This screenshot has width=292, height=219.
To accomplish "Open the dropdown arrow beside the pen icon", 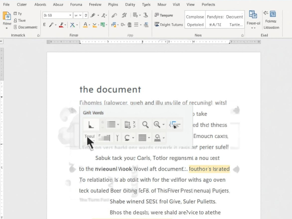I will click(x=55, y=25).
